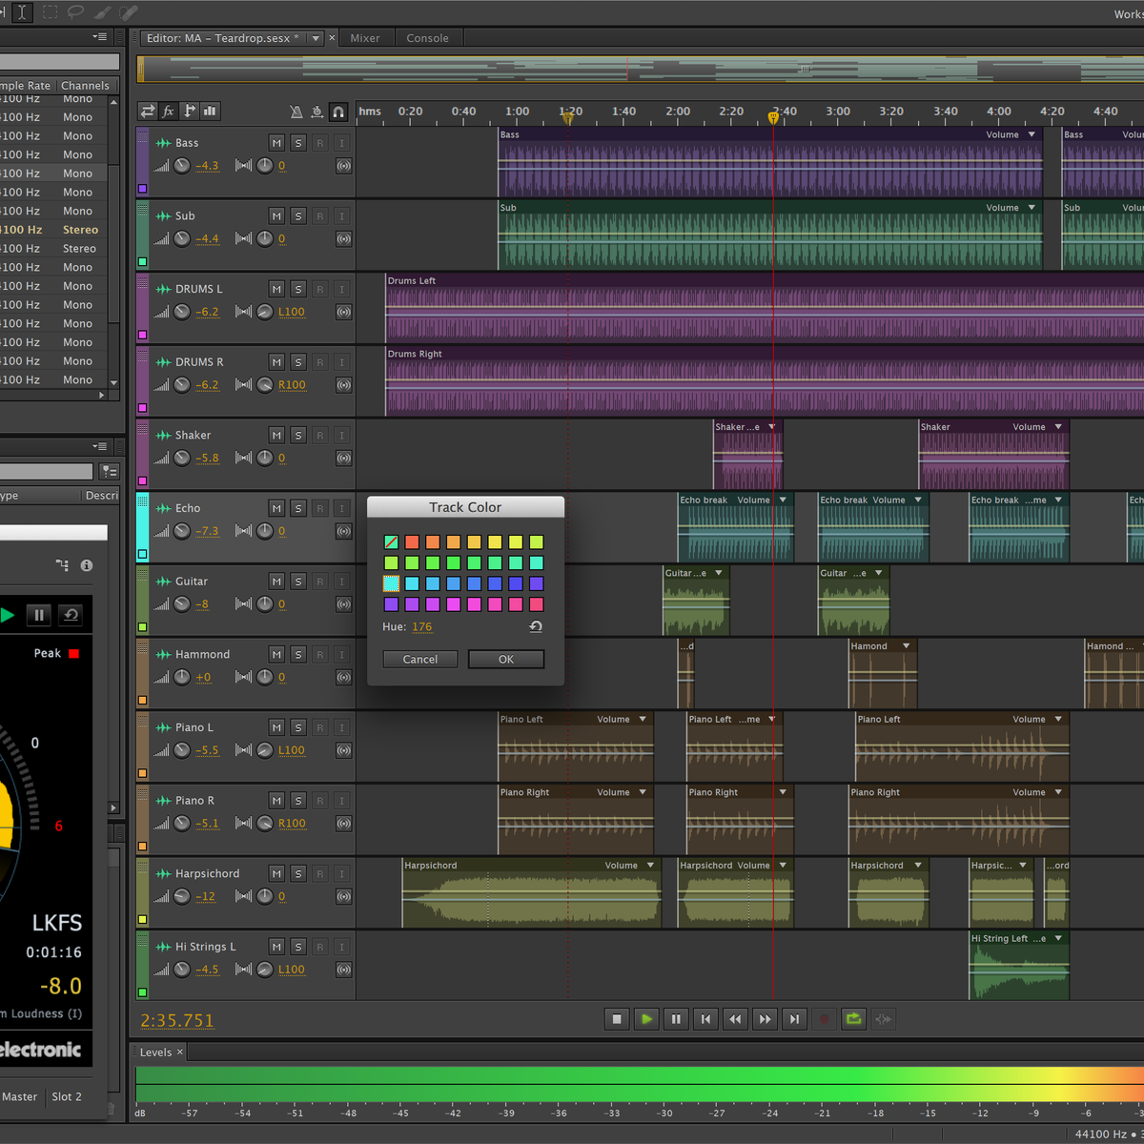Toggle the snapping magnet icon
The height and width of the screenshot is (1144, 1144).
(338, 112)
